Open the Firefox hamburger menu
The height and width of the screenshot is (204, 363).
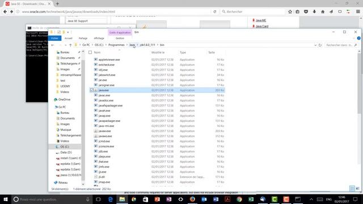[358, 11]
